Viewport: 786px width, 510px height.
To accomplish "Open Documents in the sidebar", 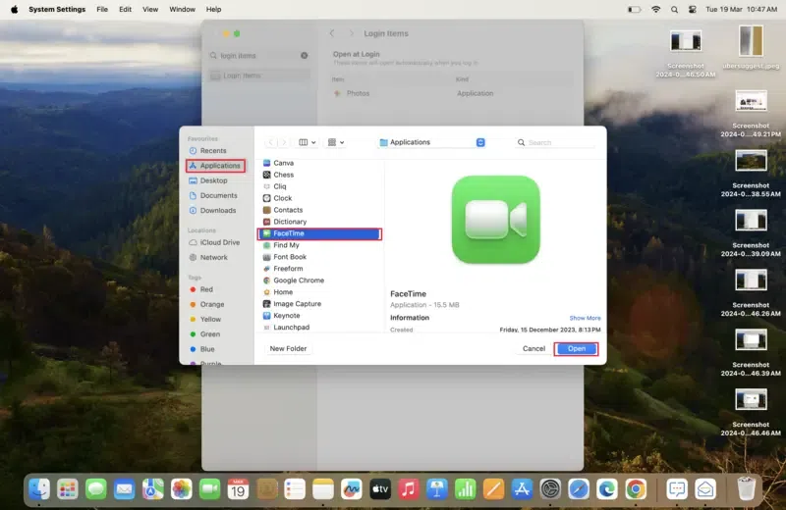I will click(213, 196).
